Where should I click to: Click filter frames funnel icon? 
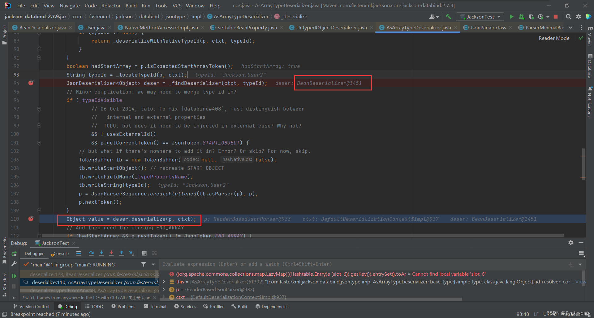pyautogui.click(x=144, y=264)
